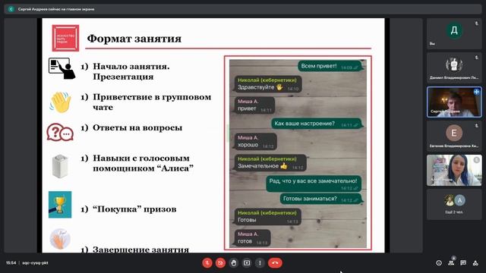Open the tile showing 2 more participants
The width and height of the screenshot is (486, 273).
(454, 204)
